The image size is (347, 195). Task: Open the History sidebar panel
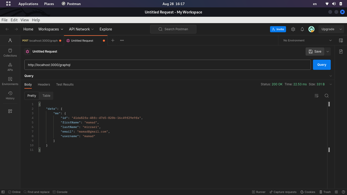(x=10, y=95)
